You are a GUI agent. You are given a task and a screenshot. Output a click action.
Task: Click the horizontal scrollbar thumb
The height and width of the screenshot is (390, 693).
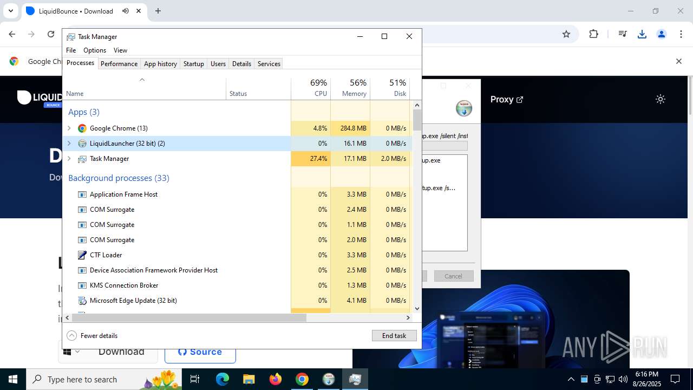click(x=189, y=318)
